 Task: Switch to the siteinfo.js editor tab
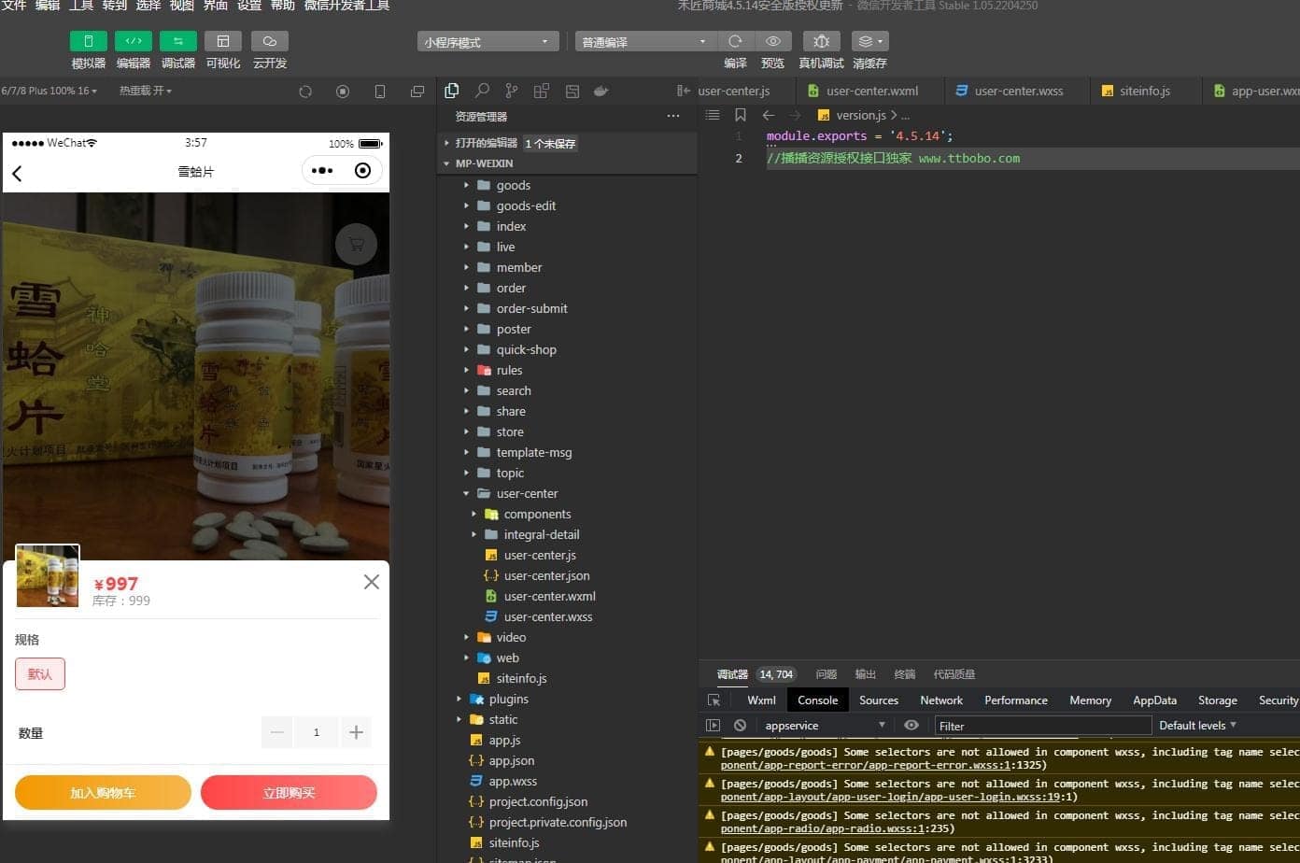click(1145, 91)
